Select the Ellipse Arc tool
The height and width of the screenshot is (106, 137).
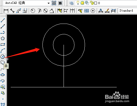[2, 81]
